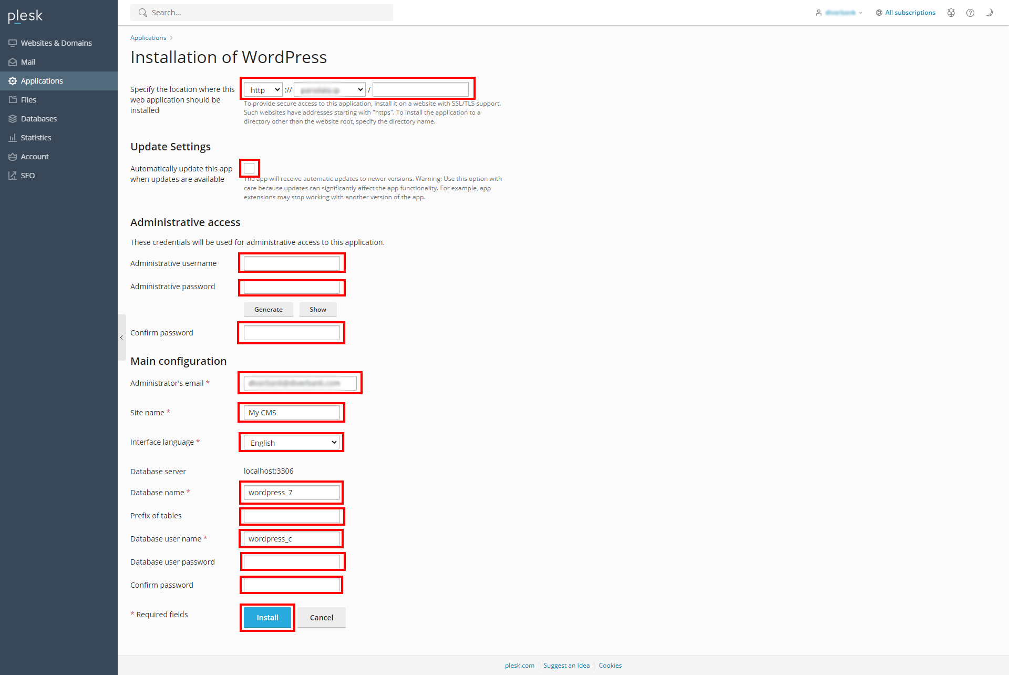Viewport: 1009px width, 675px height.
Task: Click the Update Settings heading
Action: pyautogui.click(x=170, y=147)
